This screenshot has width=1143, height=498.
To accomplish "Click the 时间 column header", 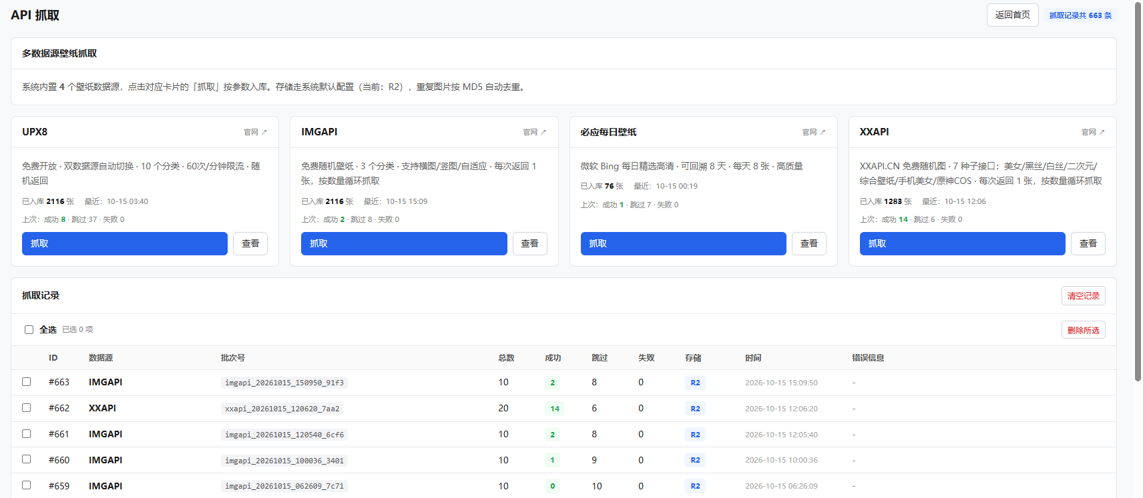I will (x=753, y=358).
